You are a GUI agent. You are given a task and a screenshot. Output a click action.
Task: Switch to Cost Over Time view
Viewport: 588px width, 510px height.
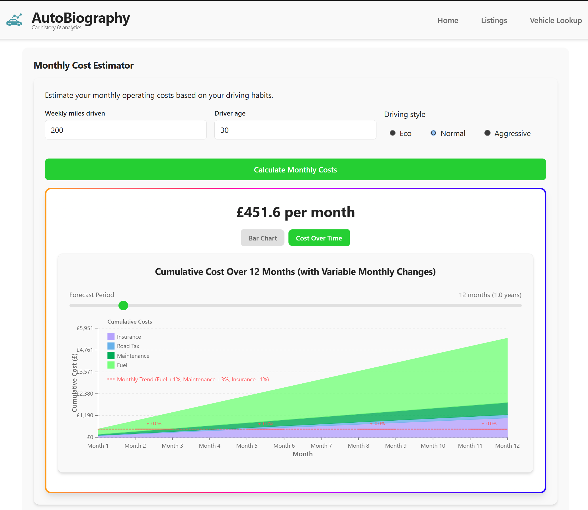[319, 238]
